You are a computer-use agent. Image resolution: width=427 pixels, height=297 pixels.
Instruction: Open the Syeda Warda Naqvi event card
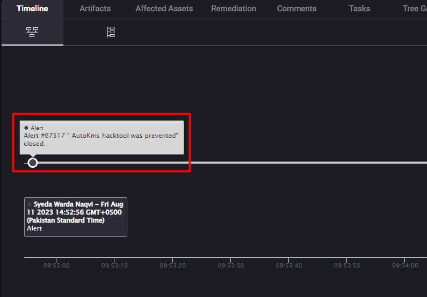[x=75, y=217]
